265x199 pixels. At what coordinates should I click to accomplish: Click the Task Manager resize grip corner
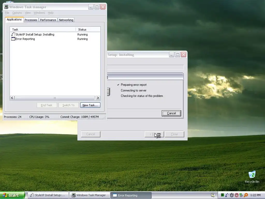coord(105,118)
